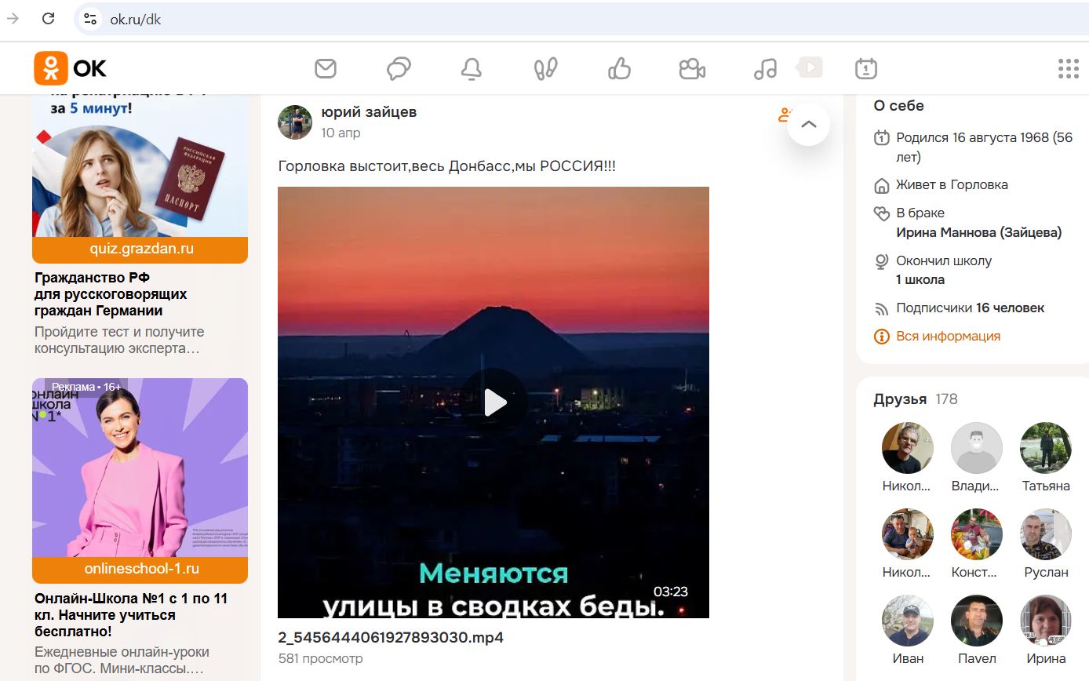Open юрий зайцев post author avatar
1089x681 pixels.
[295, 122]
